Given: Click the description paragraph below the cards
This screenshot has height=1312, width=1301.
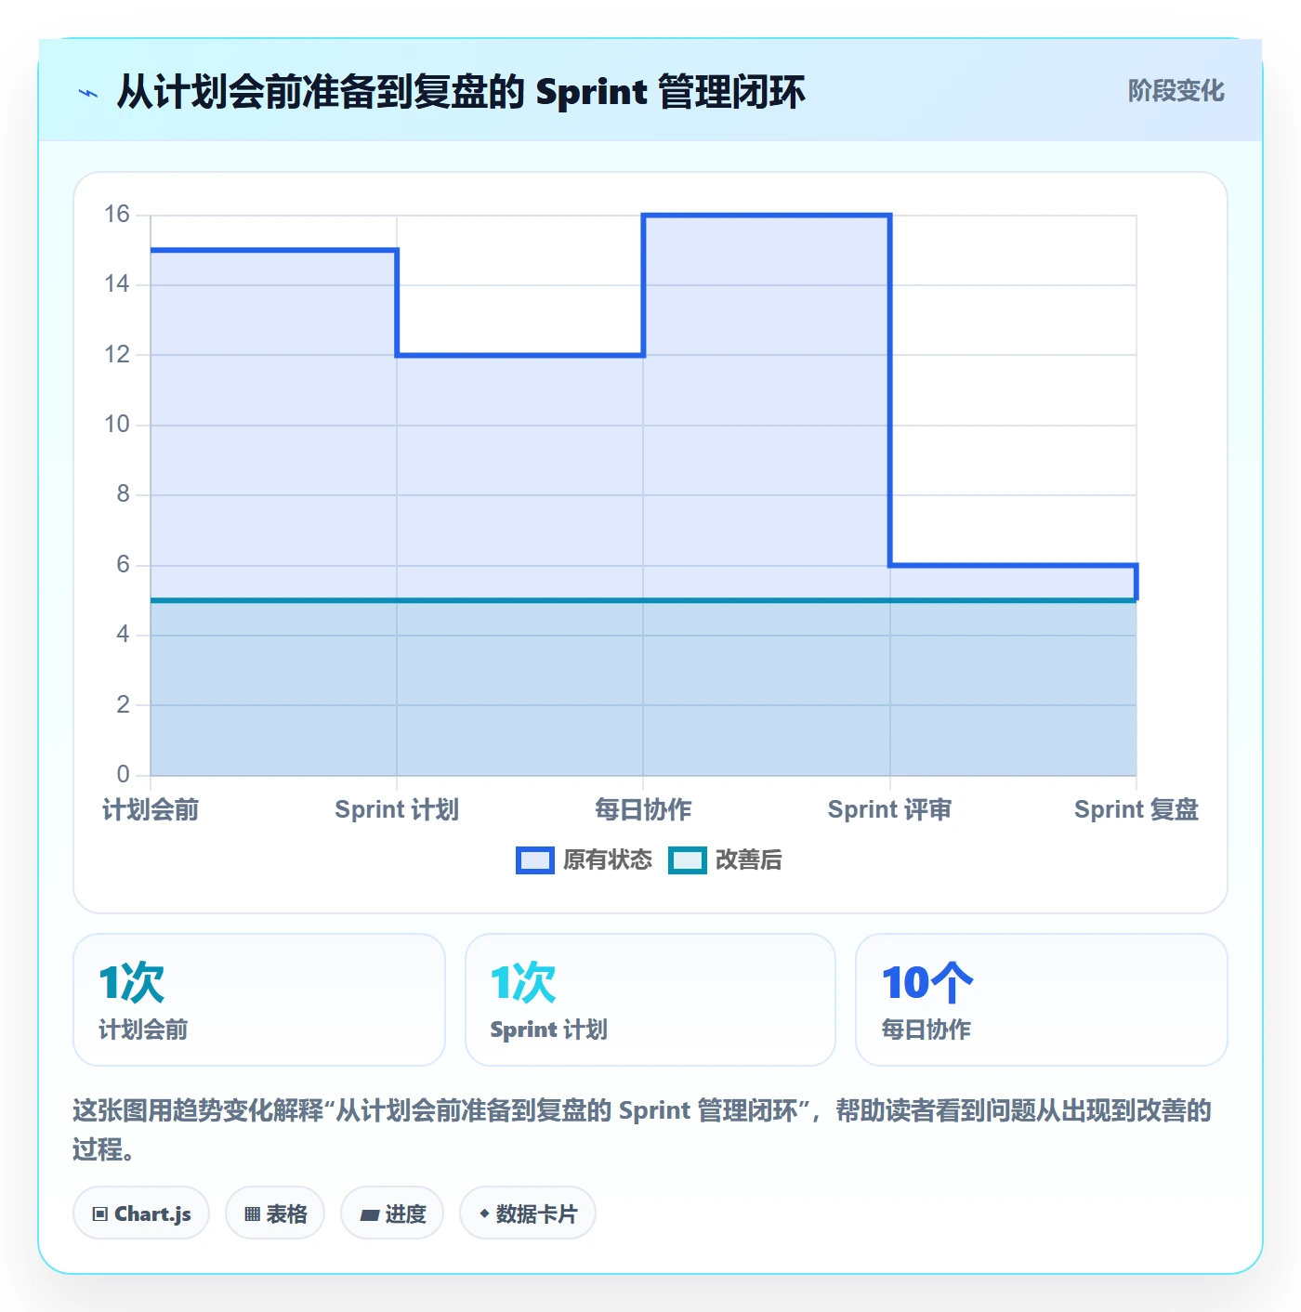Looking at the screenshot, I should pos(642,1130).
